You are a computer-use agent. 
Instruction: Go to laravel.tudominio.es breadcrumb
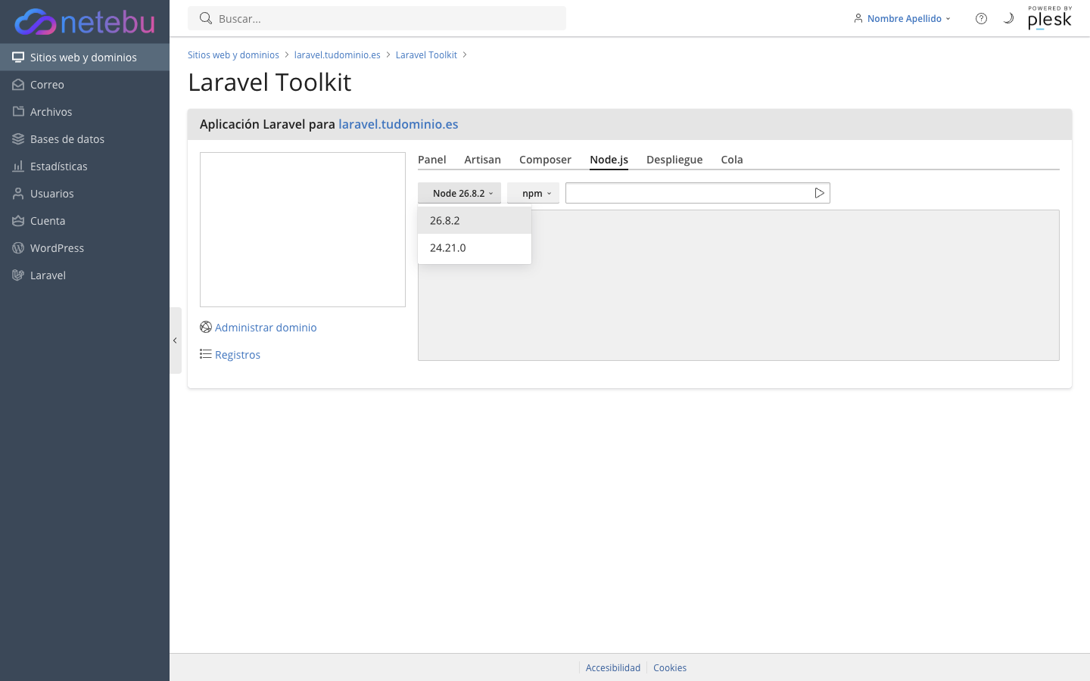[x=338, y=55]
